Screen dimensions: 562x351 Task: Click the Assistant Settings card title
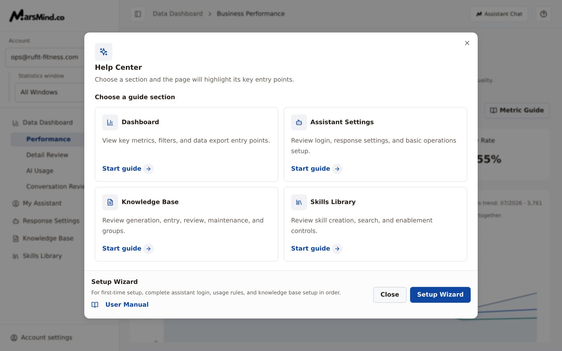(x=342, y=122)
